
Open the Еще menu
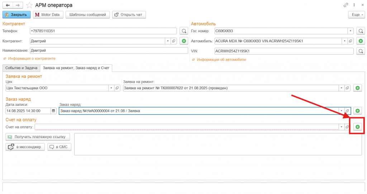point(356,15)
